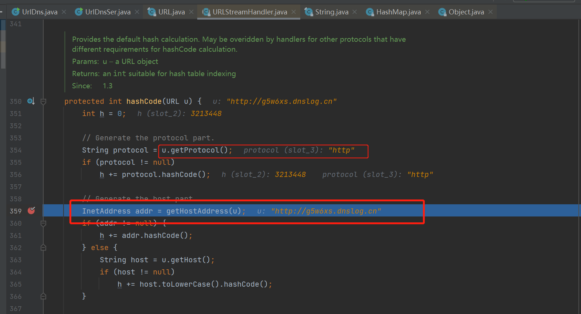The width and height of the screenshot is (581, 314).
Task: Close the UrlDnsSer.java tab
Action: pos(137,12)
